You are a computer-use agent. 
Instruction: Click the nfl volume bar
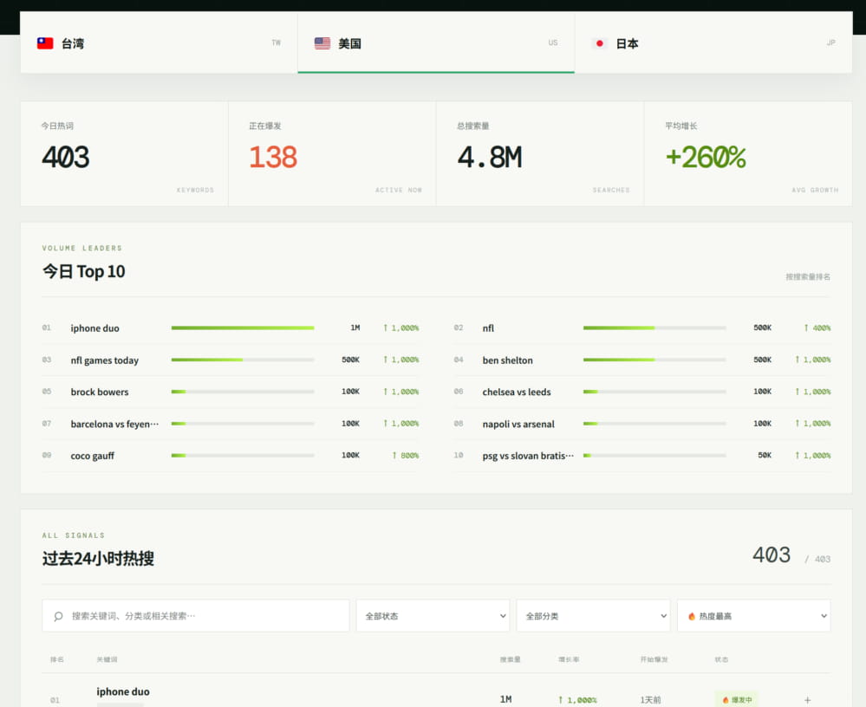click(x=654, y=328)
